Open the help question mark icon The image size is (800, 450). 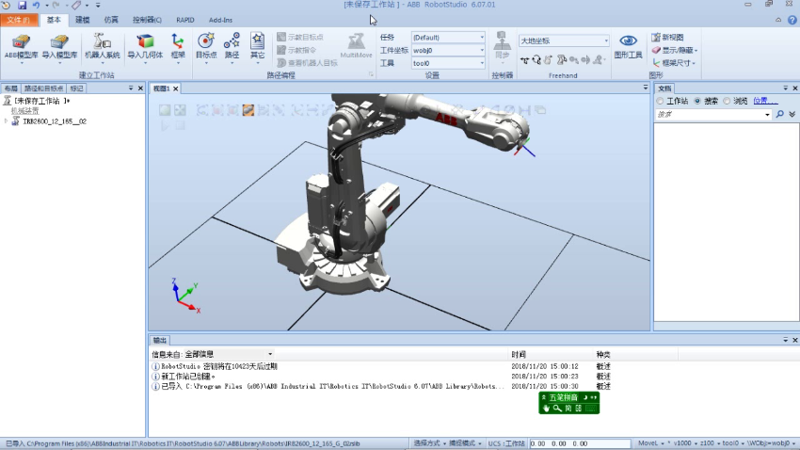pos(792,20)
